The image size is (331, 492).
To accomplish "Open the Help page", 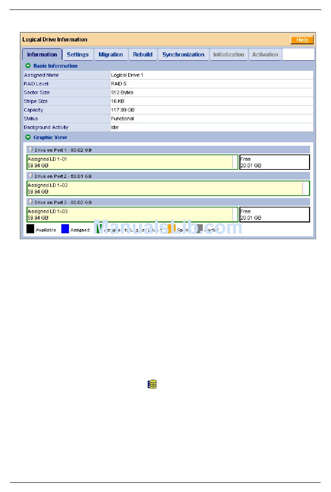I will pos(302,40).
